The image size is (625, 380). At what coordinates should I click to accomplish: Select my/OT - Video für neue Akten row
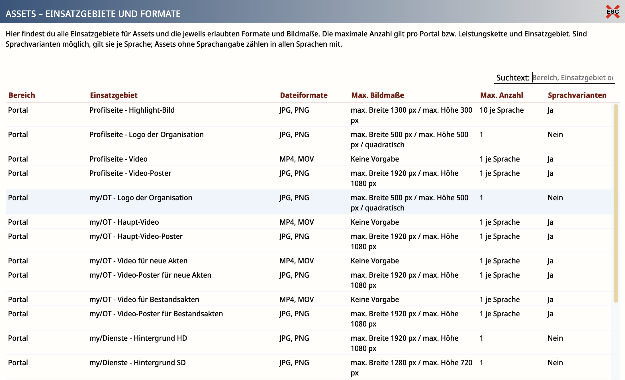(309, 261)
